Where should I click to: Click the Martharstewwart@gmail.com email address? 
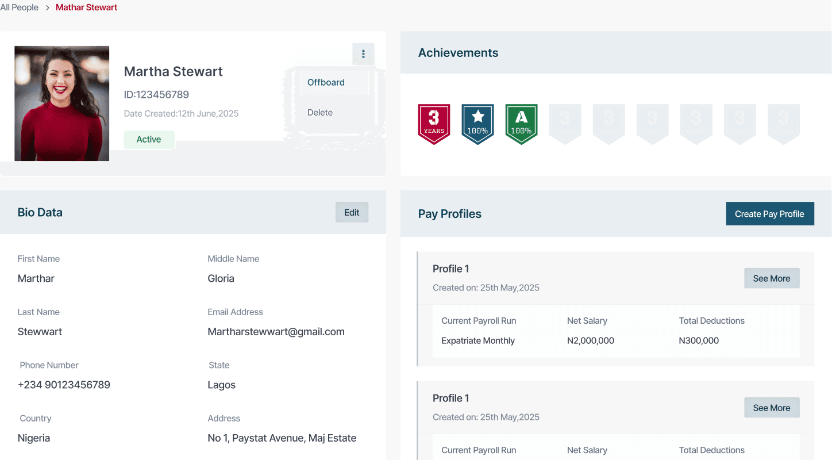click(x=276, y=332)
